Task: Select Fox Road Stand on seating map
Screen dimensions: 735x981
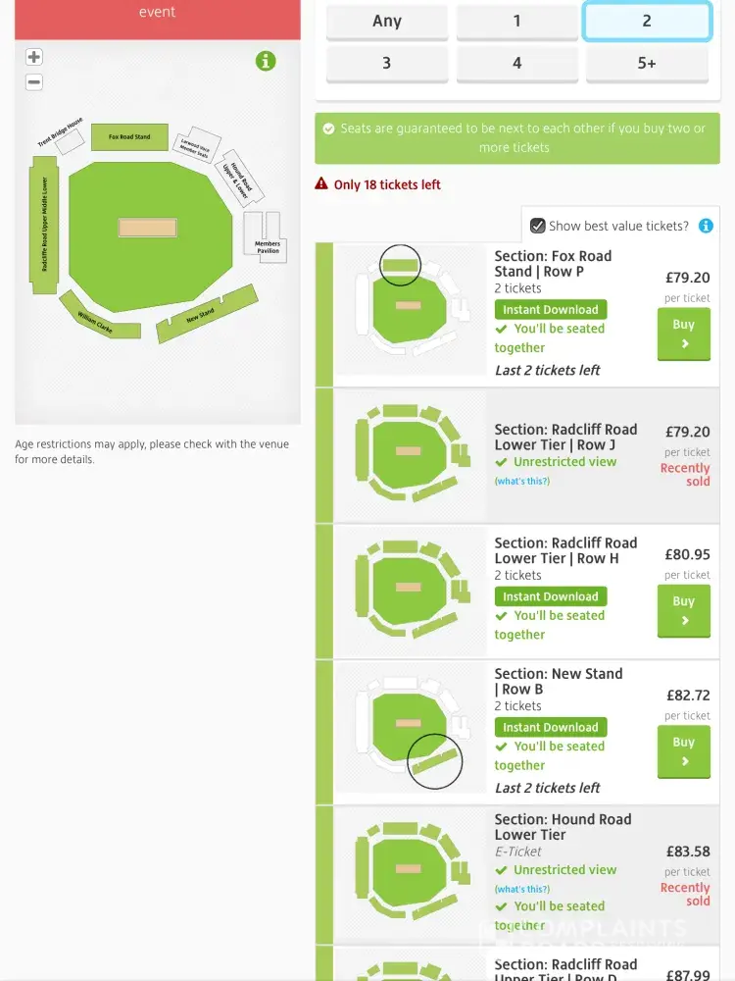Action: 129,136
